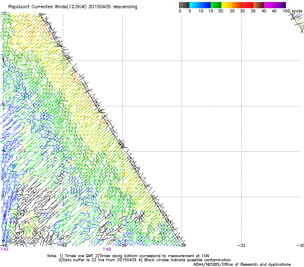Click the '>50 knots' legend label
The image size is (304, 267).
(x=292, y=11)
